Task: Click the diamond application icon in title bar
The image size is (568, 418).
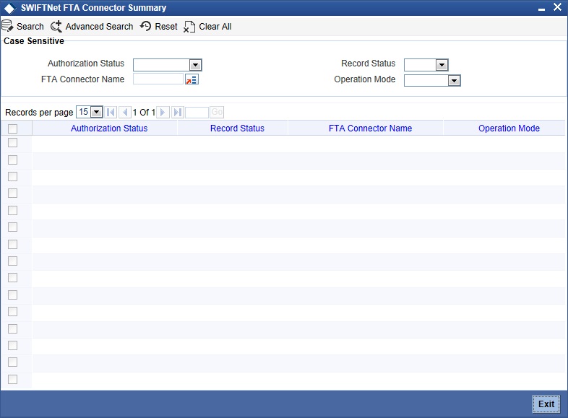Action: [9, 8]
